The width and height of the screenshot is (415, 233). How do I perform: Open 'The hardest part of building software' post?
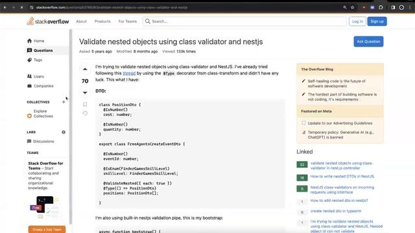click(342, 97)
